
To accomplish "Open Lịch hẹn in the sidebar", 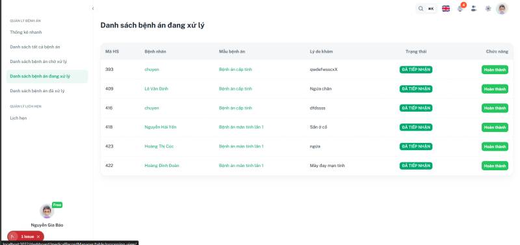I will tap(47, 118).
